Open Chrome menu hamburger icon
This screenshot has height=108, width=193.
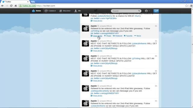click(x=191, y=6)
